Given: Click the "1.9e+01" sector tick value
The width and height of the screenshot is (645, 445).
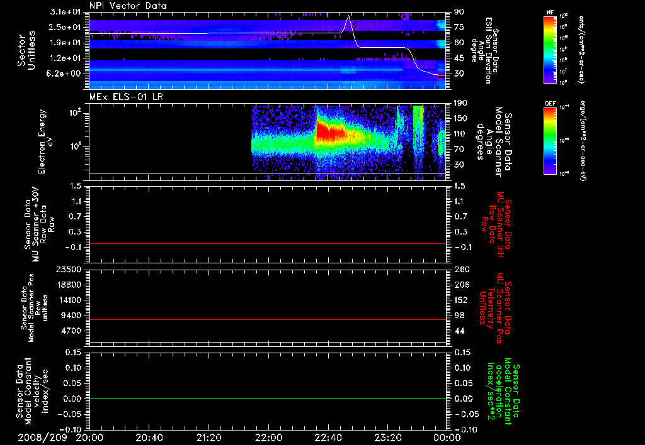Looking at the screenshot, I should (x=66, y=43).
